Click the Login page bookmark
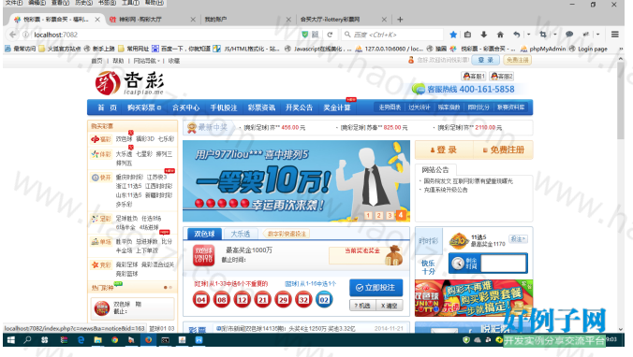 point(589,49)
